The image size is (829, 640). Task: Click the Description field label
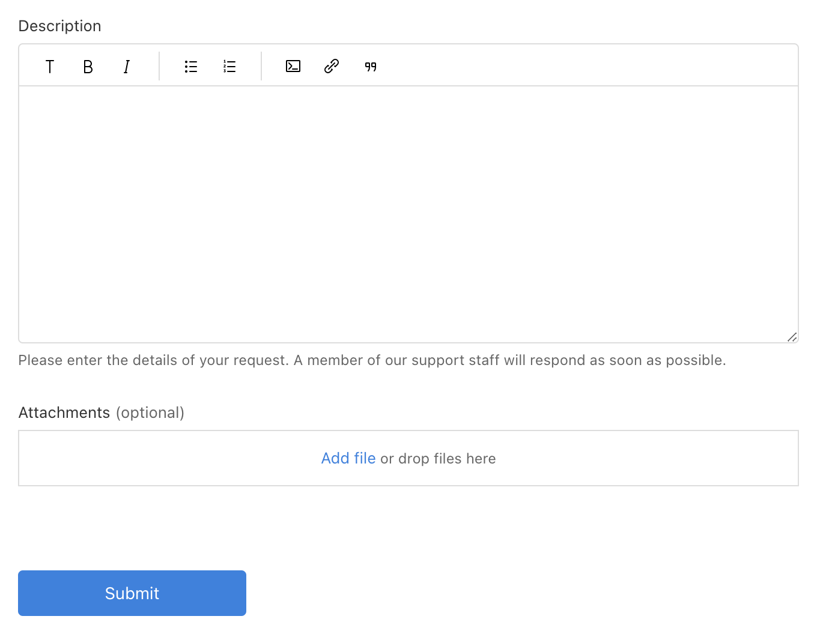click(60, 26)
